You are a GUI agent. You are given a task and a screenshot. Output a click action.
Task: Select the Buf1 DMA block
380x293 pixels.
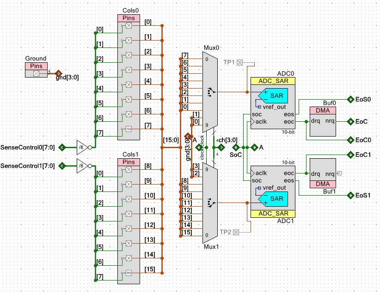pyautogui.click(x=323, y=173)
